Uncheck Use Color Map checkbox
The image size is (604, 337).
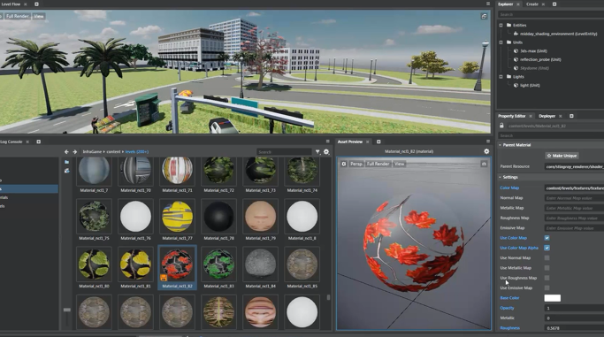pyautogui.click(x=547, y=238)
